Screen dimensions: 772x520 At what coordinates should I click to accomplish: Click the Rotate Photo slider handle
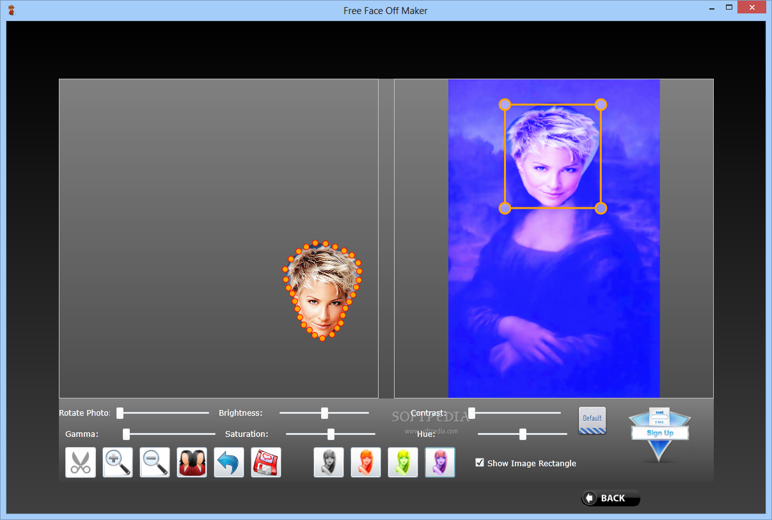(120, 413)
